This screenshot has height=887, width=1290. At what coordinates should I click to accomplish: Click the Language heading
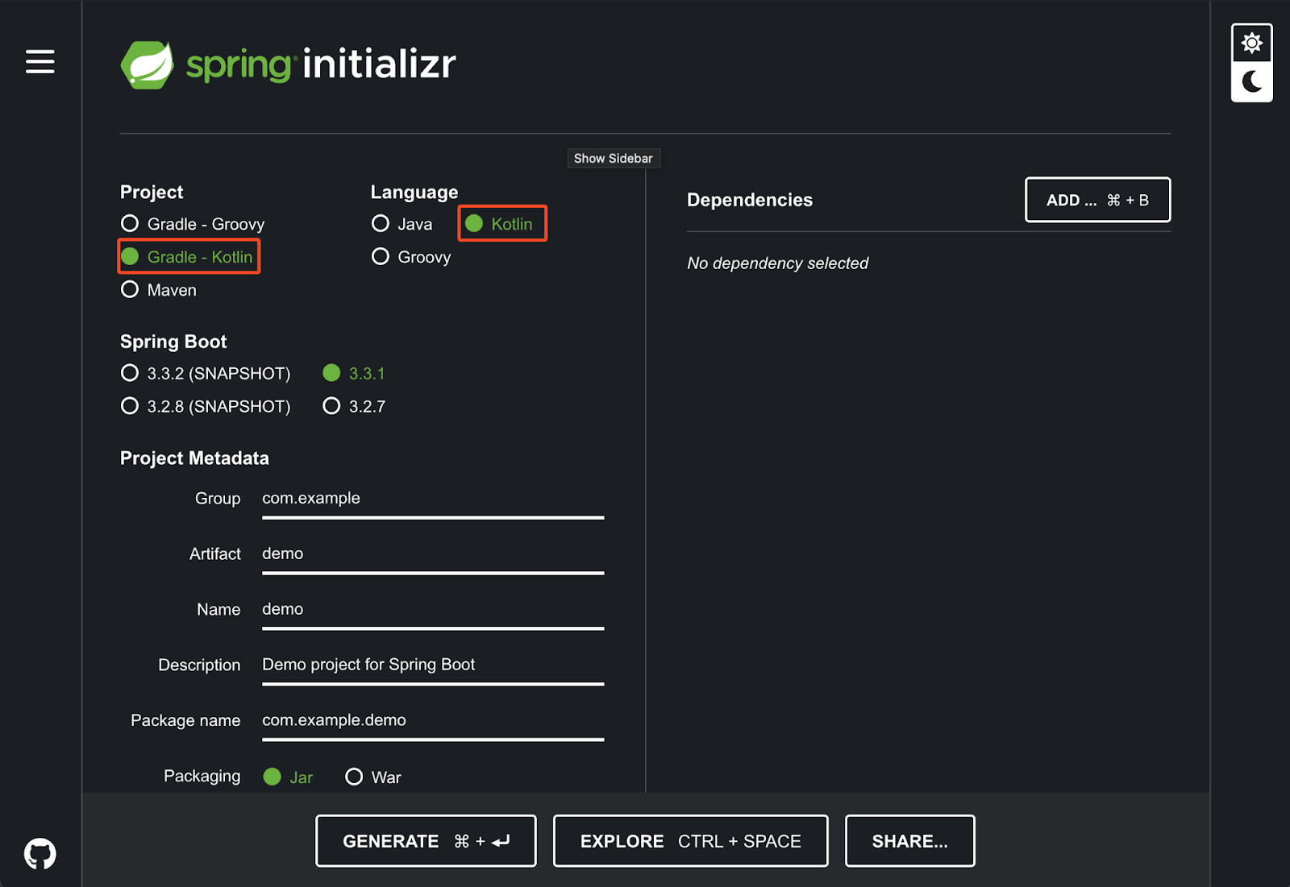coord(414,192)
